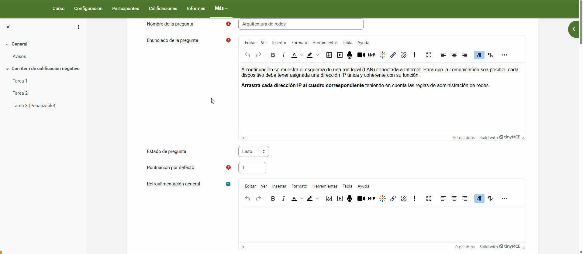Viewport: 583px width, 254px height.
Task: Open the Informes tab
Action: (196, 8)
